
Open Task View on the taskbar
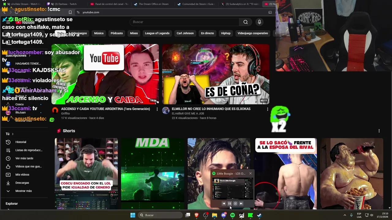click(188, 215)
